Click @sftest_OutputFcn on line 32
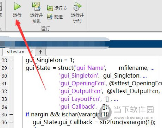This screenshot has width=162, height=128. click(x=133, y=91)
